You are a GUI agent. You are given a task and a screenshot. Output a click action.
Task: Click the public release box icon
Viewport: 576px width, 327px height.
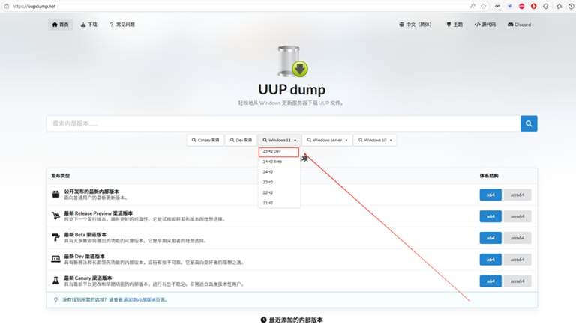tap(55, 195)
